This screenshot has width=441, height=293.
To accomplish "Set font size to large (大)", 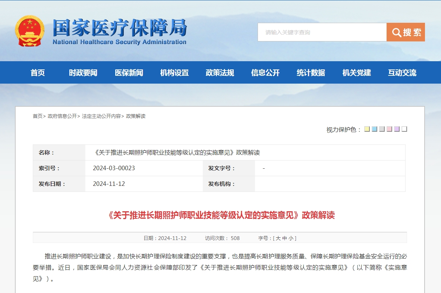I will 278,238.
